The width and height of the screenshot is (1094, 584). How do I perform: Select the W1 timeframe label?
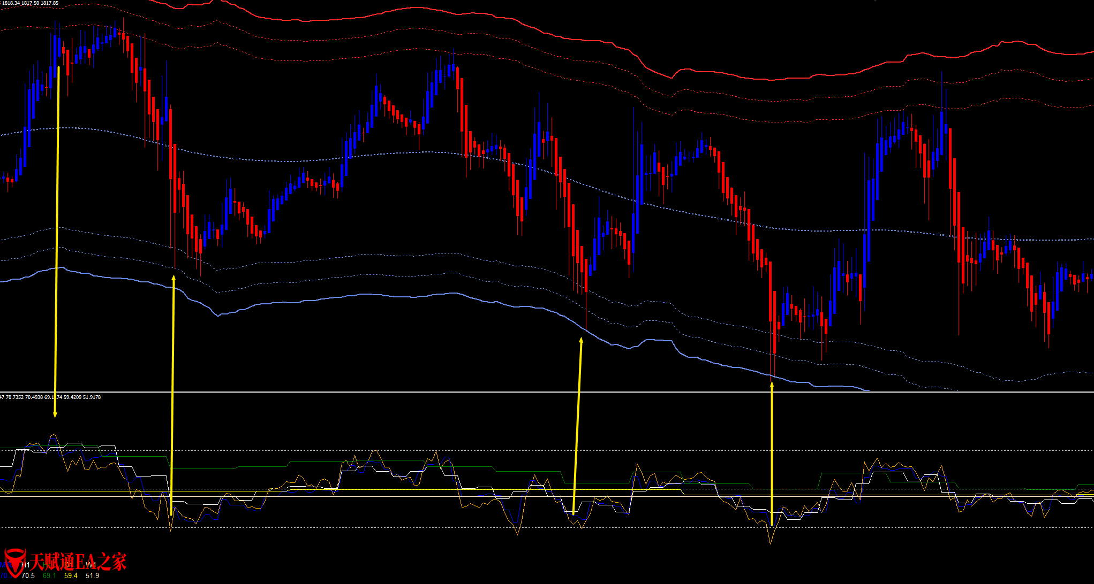(91, 565)
